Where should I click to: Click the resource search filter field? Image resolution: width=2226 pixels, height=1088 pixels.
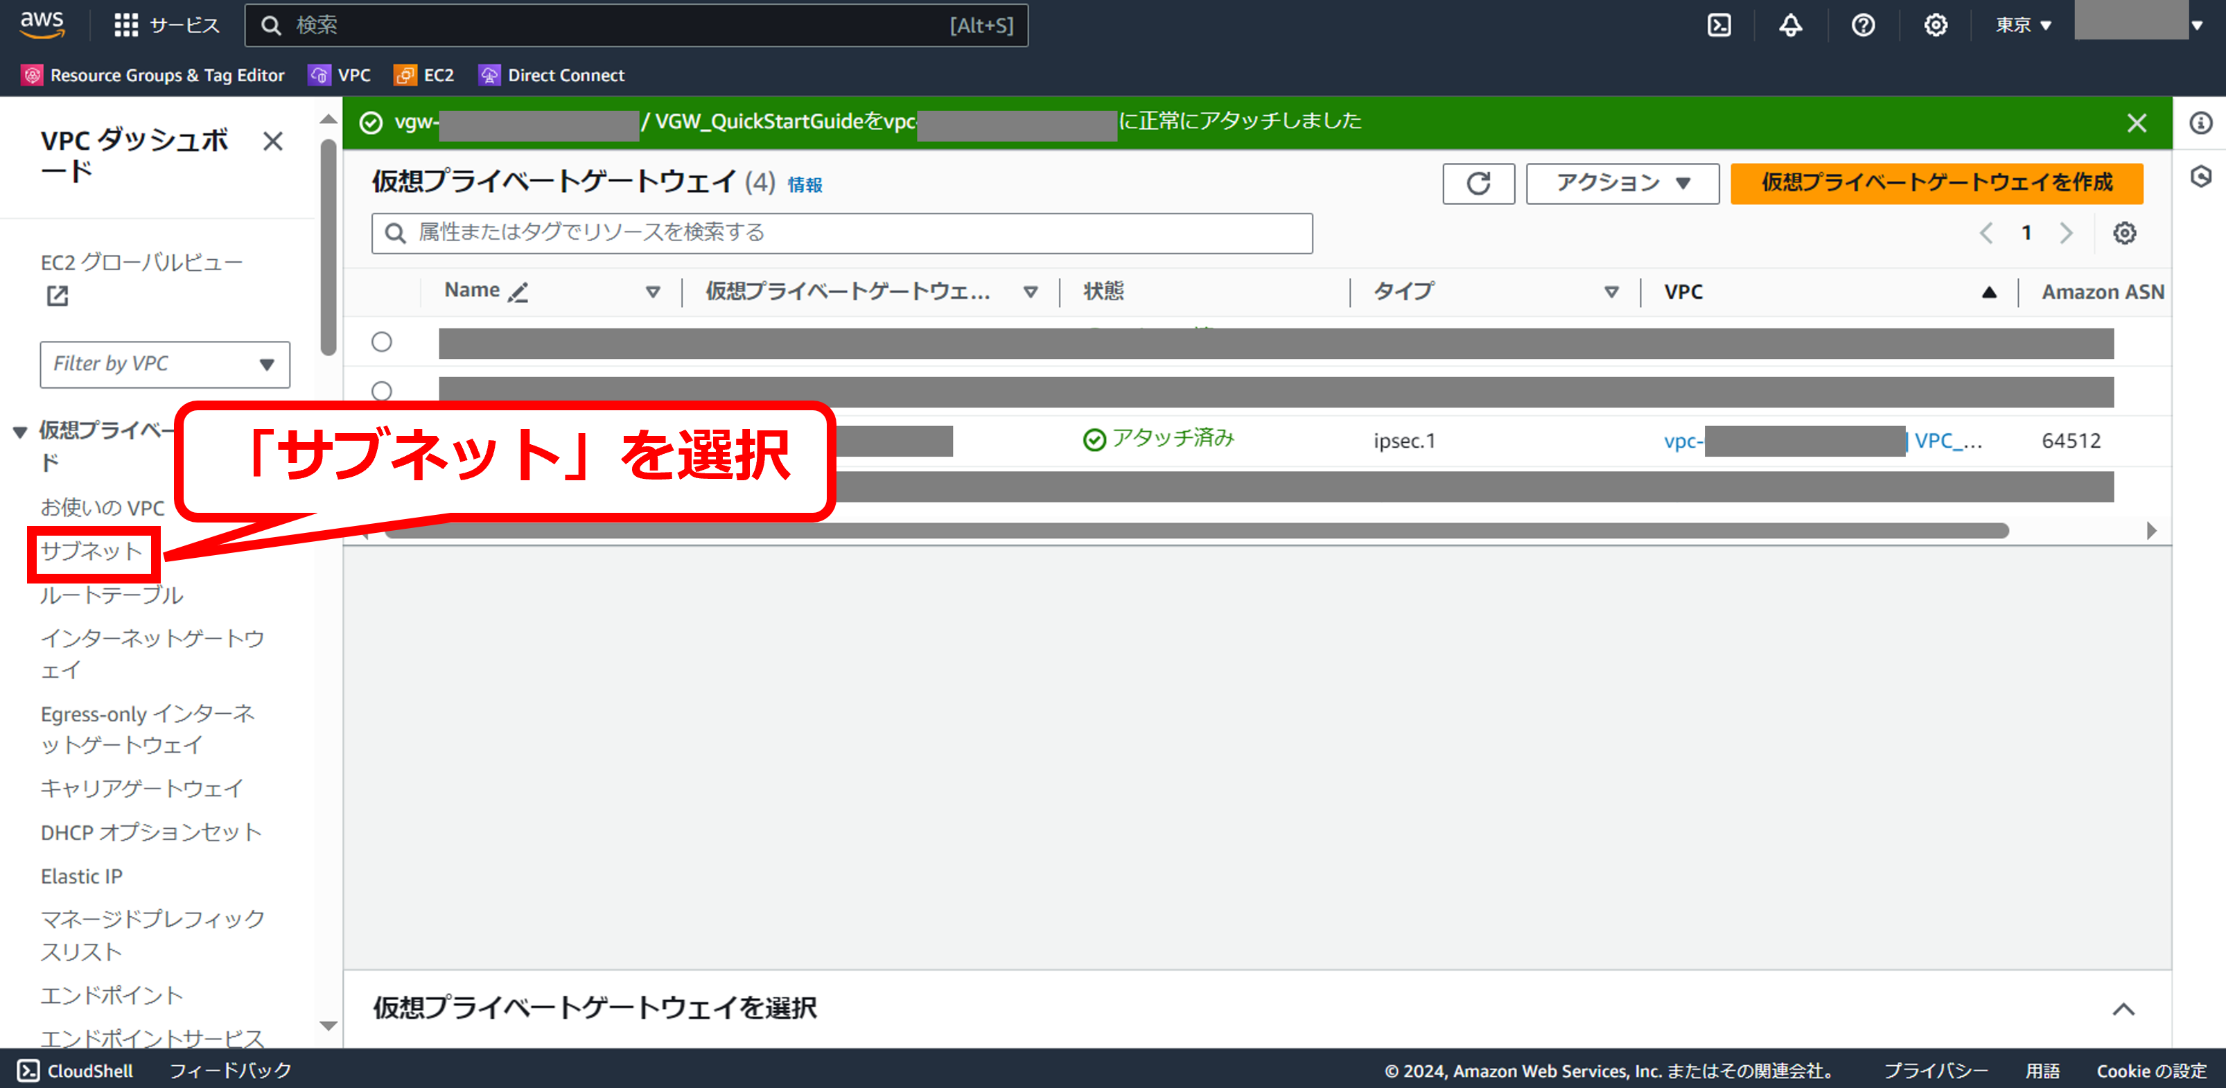pos(841,232)
